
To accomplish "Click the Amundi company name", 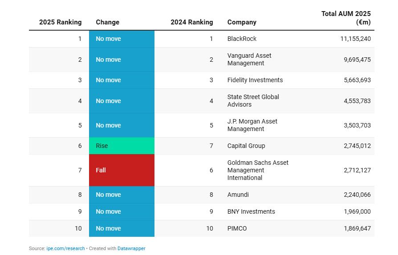I will pos(238,195).
